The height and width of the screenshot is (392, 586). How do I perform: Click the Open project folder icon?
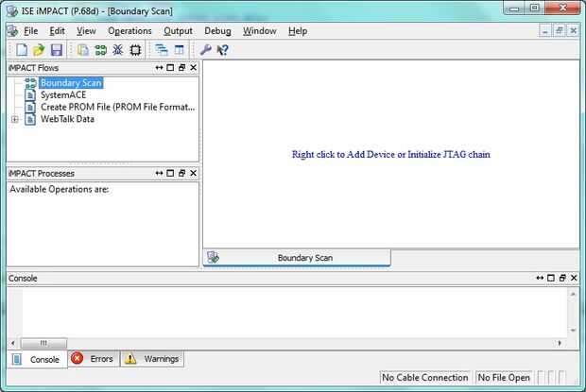pyautogui.click(x=39, y=50)
